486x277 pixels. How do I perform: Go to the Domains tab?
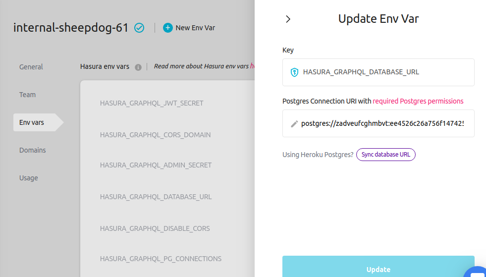[33, 150]
